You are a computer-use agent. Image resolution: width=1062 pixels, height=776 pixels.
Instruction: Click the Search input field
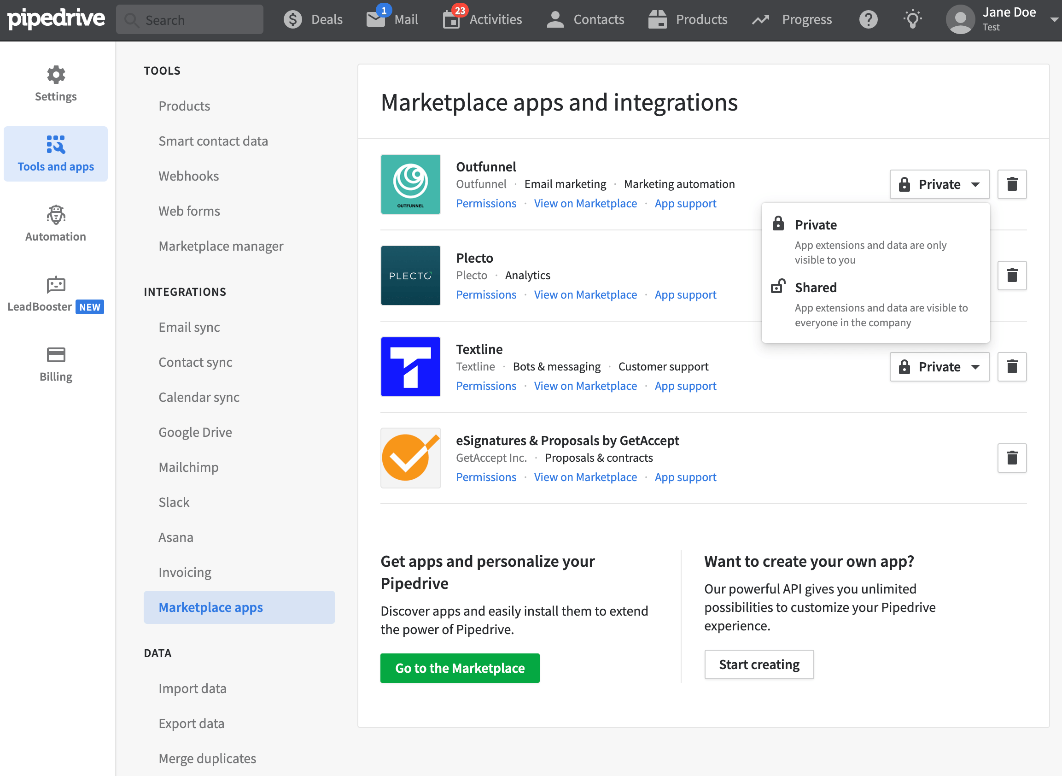190,19
